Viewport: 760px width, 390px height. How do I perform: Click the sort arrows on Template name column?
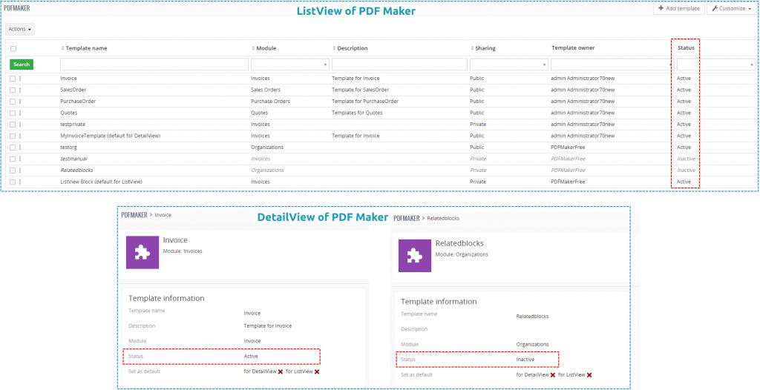tap(62, 48)
